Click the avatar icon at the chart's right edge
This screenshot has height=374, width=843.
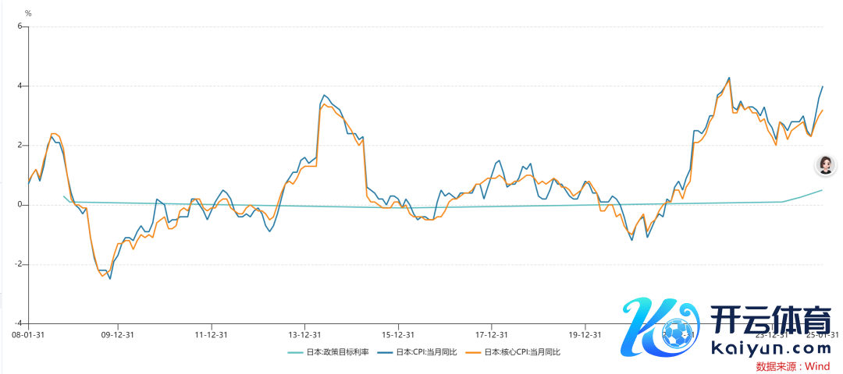coord(827,164)
